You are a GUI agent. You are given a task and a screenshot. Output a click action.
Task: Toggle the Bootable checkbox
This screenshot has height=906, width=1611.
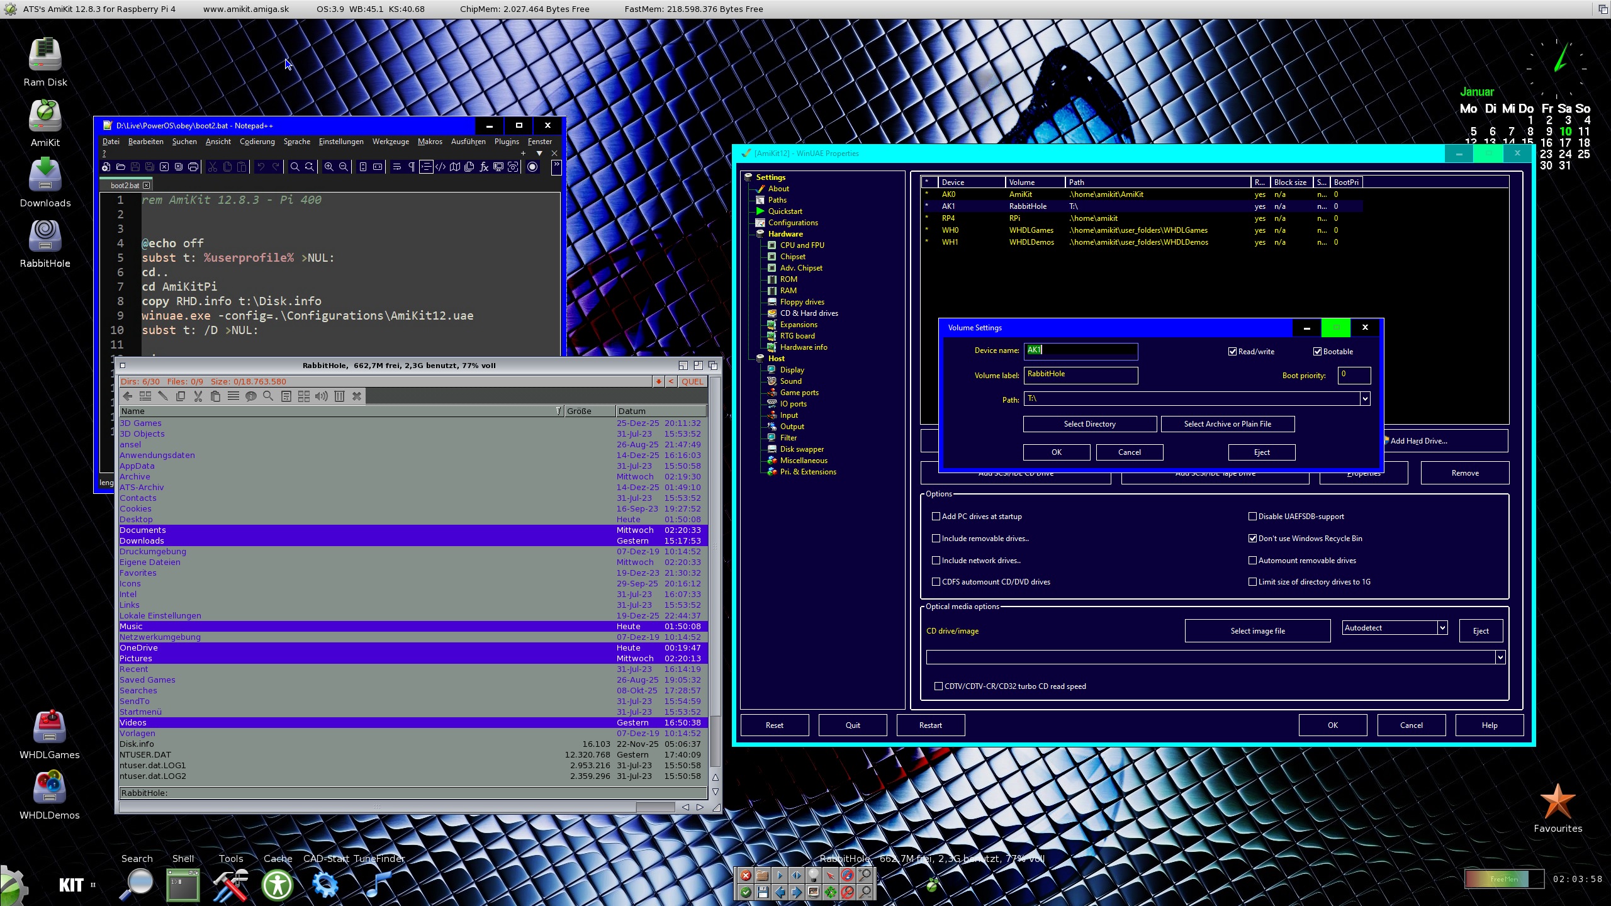pos(1317,352)
